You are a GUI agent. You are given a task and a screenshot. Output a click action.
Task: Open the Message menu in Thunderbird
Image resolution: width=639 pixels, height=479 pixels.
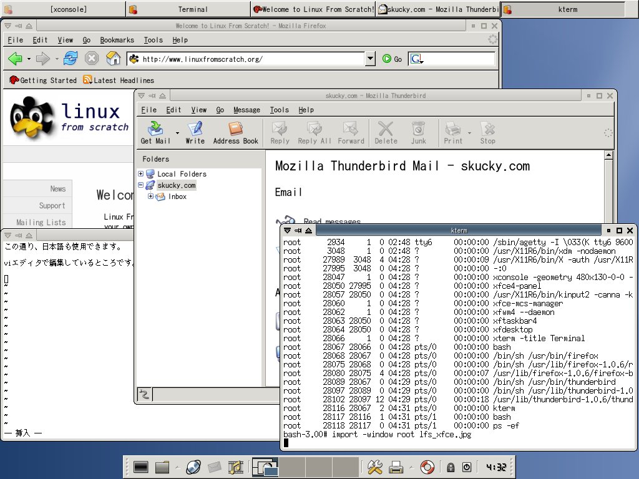click(x=246, y=110)
